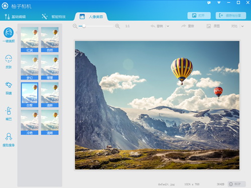251x188 pixels.
Task: Expand the 对比 compare dropdown arrow
Action: coord(242,26)
